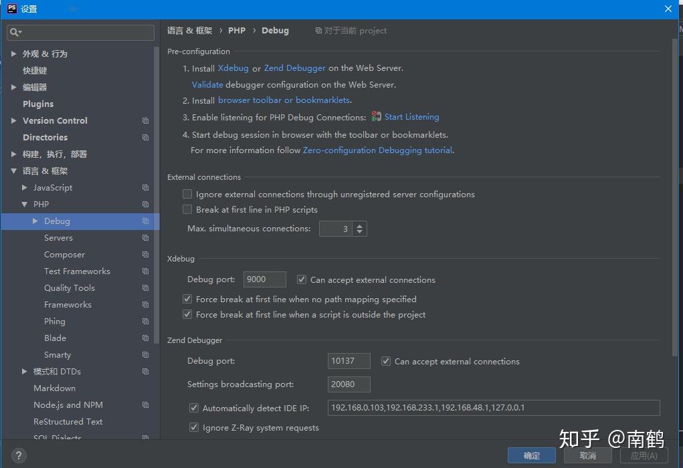Viewport: 683px width, 468px height.
Task: Increase Max simultaneous connections with the stepper
Action: point(360,225)
